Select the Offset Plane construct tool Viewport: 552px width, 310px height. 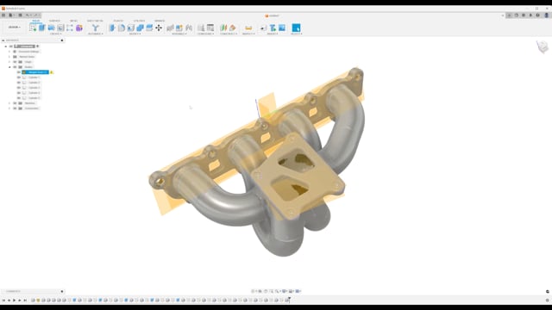pos(223,28)
